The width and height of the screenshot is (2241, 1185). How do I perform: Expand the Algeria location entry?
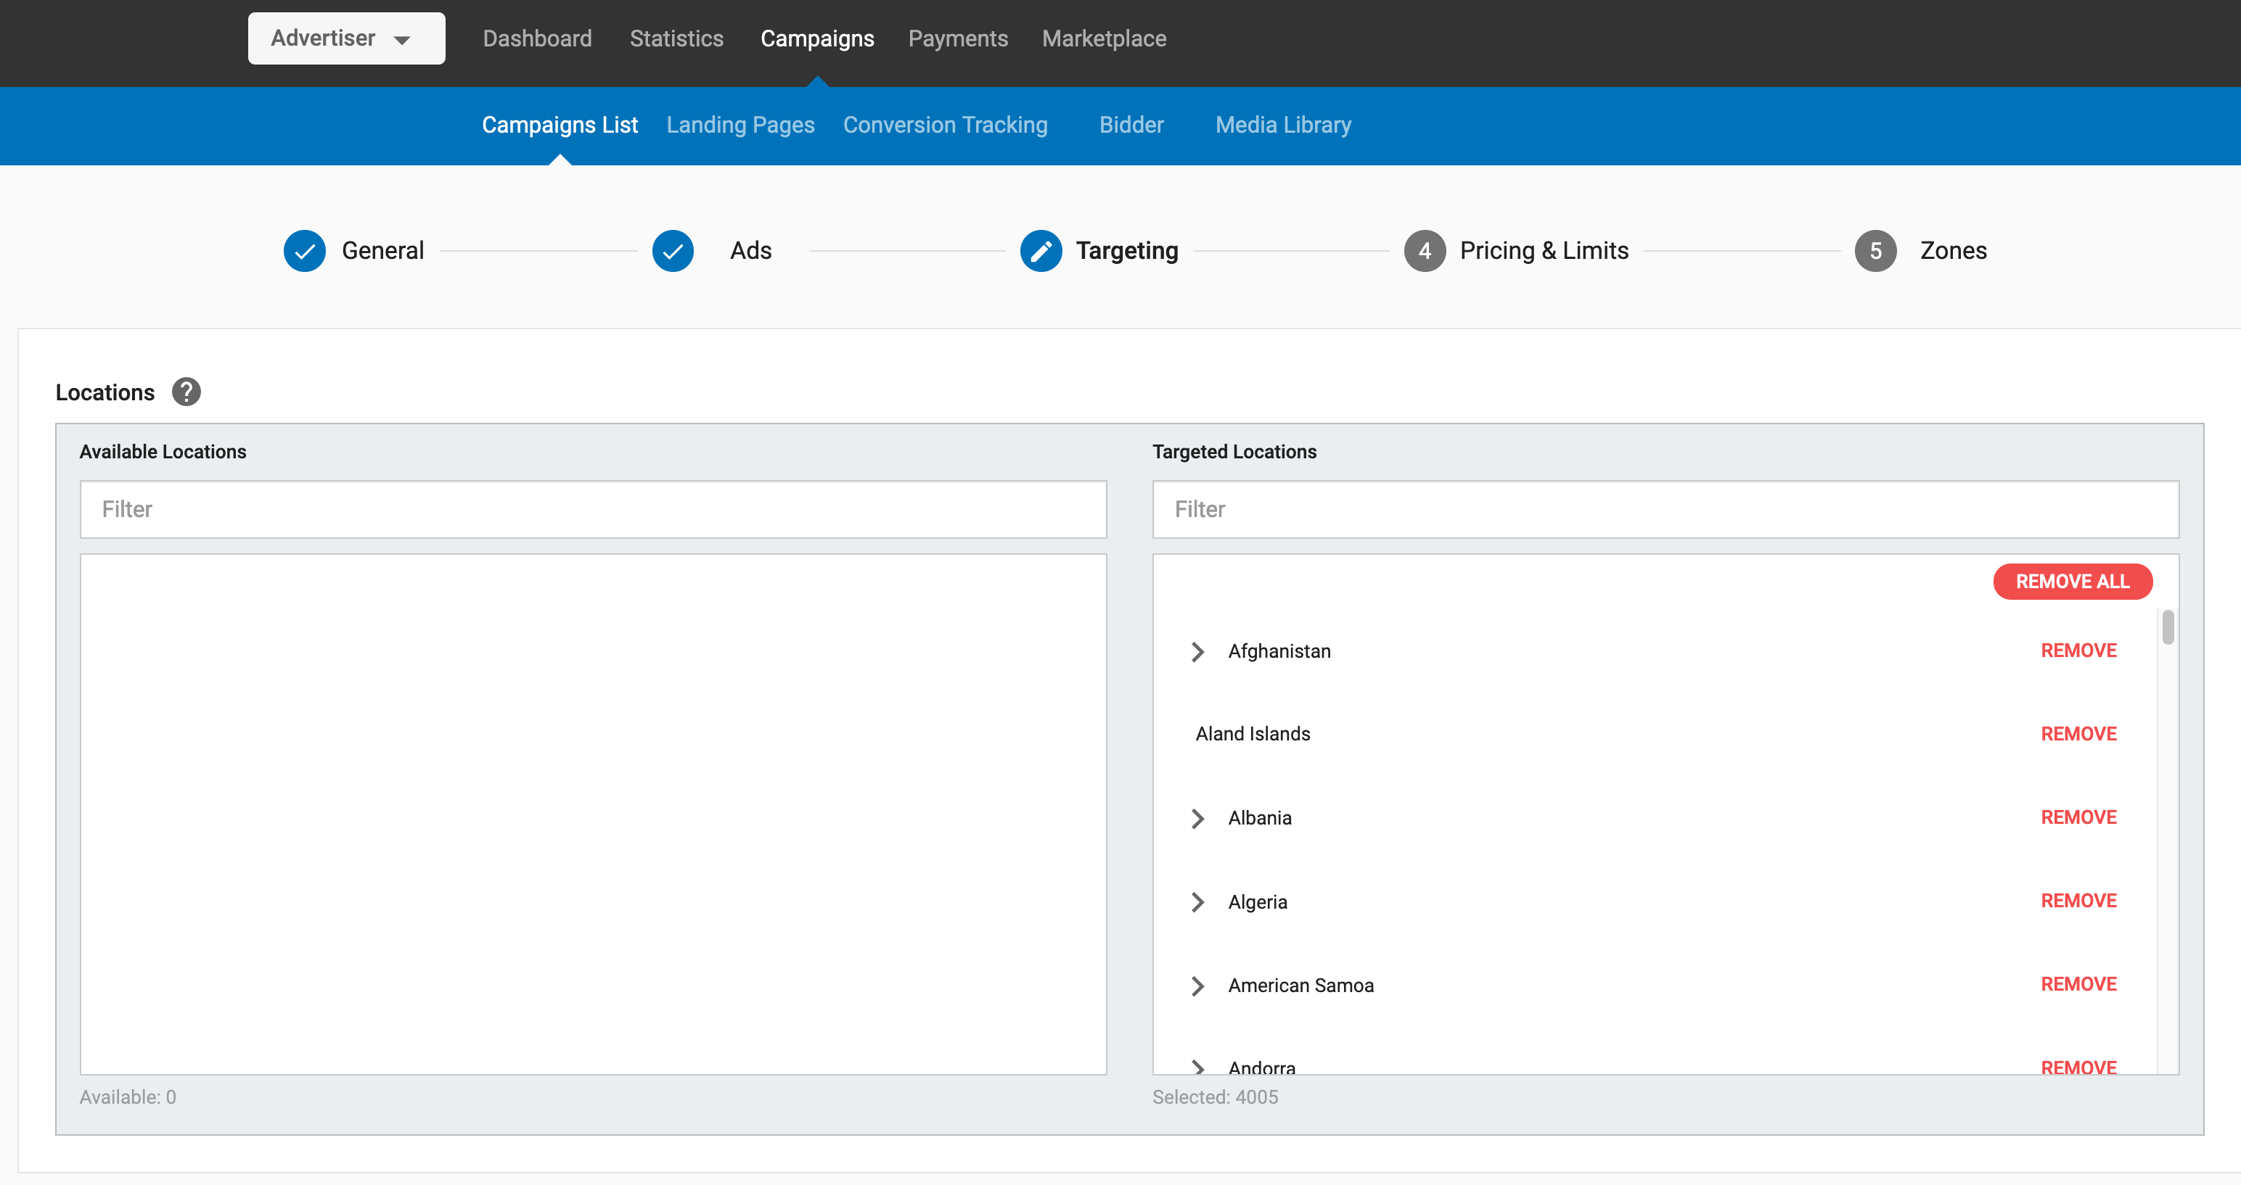tap(1198, 902)
